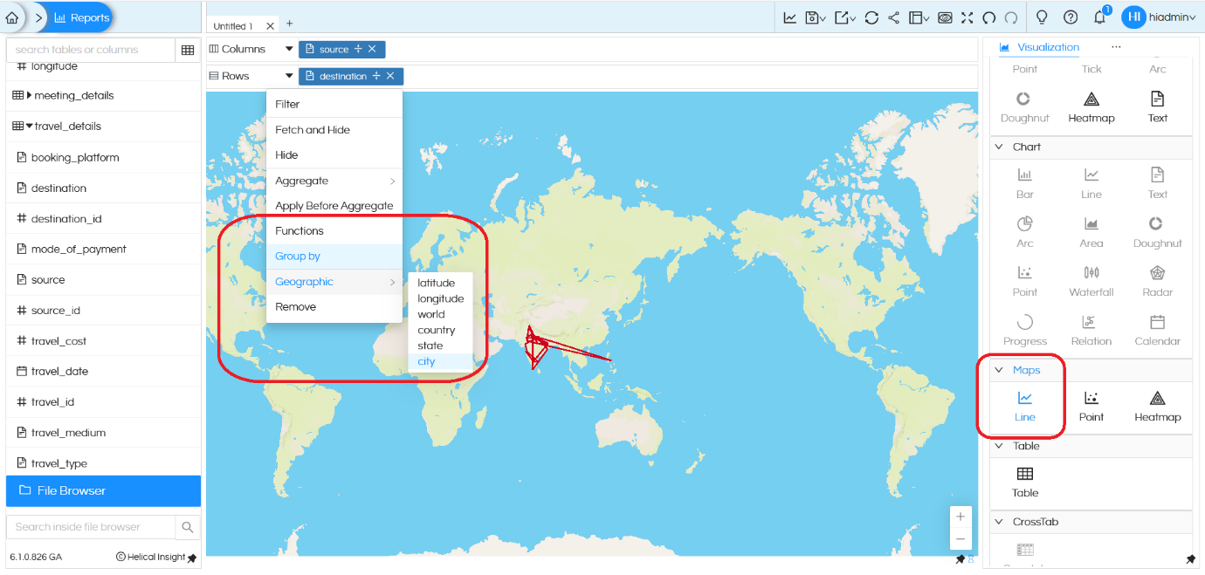Click the Reports breadcrumb button
The height and width of the screenshot is (575, 1205).
pyautogui.click(x=81, y=17)
